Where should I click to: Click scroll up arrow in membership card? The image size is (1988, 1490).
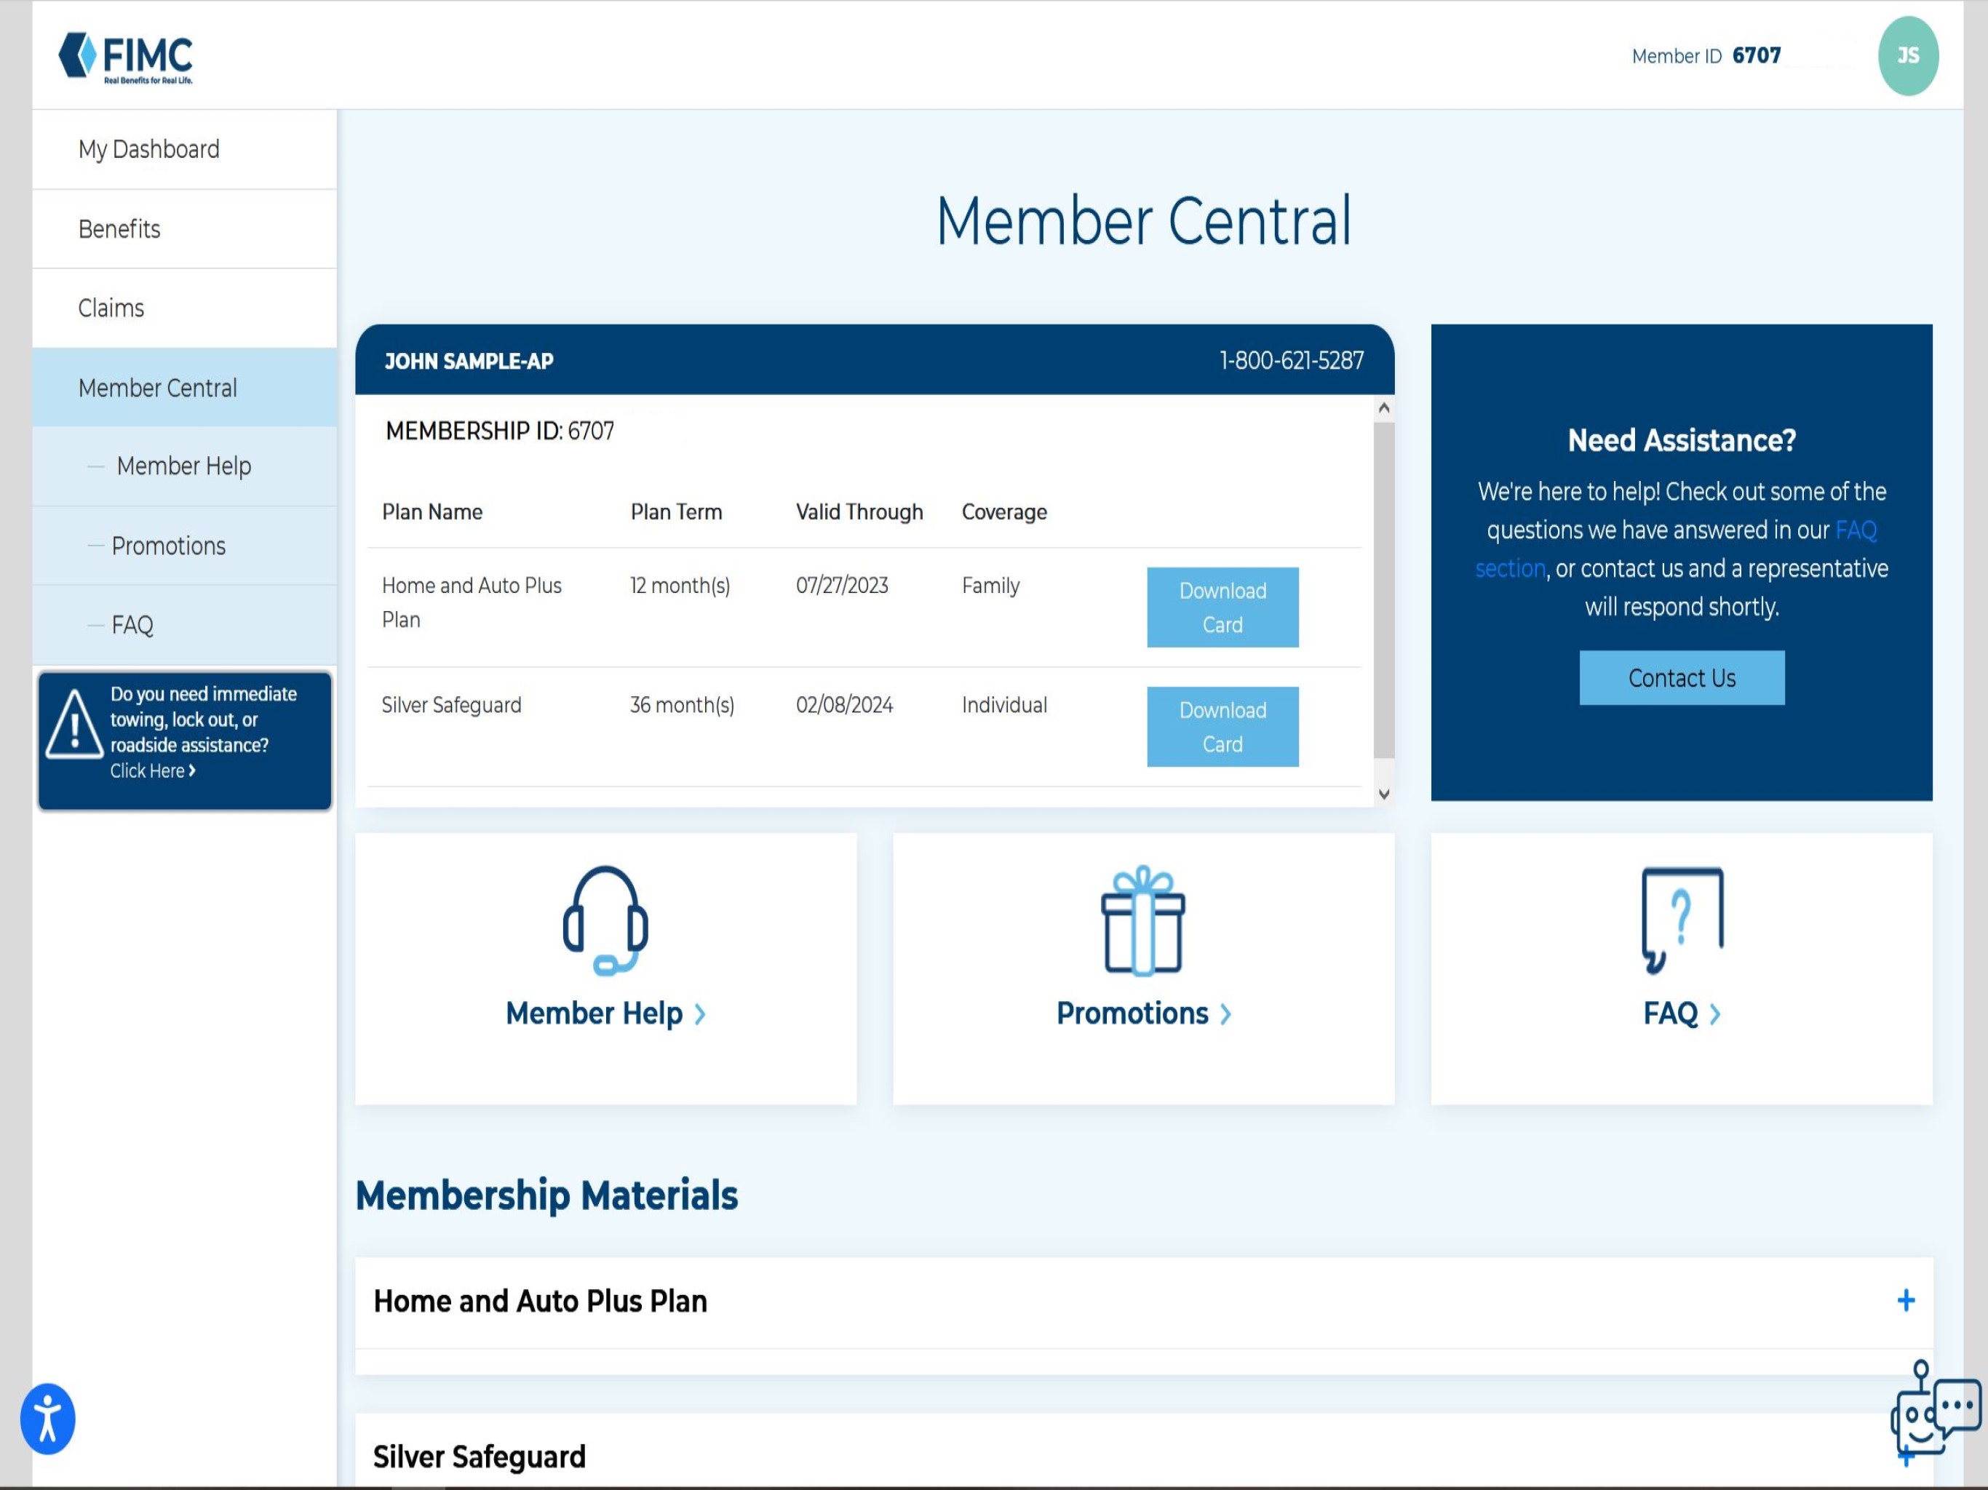pyautogui.click(x=1384, y=408)
